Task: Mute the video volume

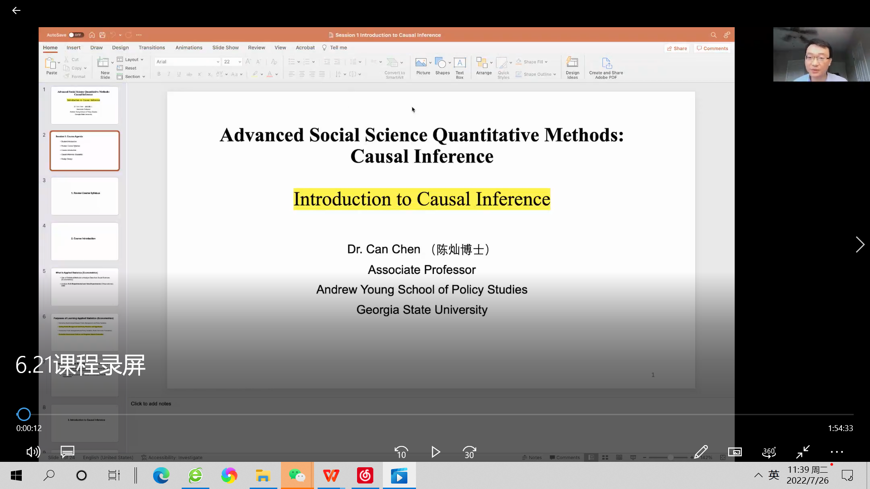Action: pos(33,452)
